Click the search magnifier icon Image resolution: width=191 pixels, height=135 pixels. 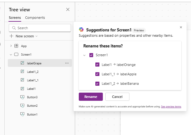coord(14,28)
